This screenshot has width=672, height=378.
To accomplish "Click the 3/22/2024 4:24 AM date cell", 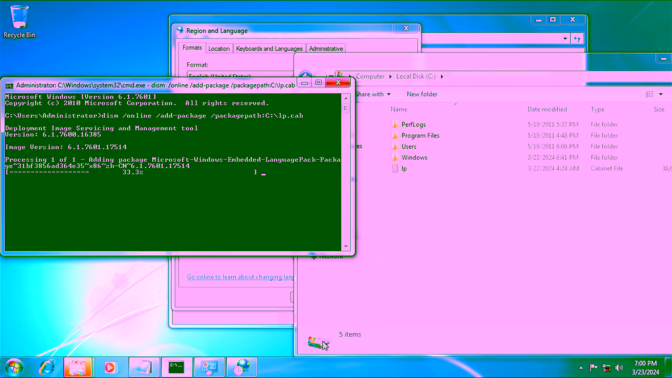I will point(553,168).
